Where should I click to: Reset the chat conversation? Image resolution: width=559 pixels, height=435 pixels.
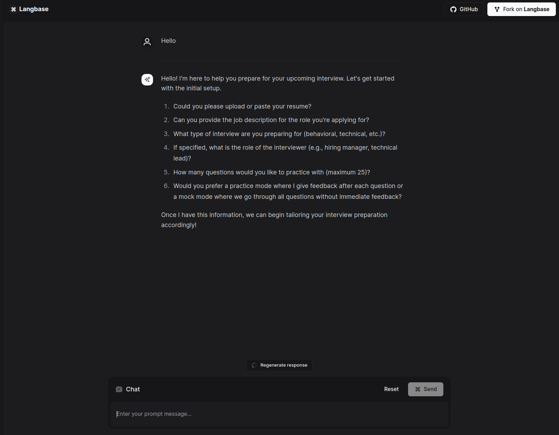click(x=391, y=389)
